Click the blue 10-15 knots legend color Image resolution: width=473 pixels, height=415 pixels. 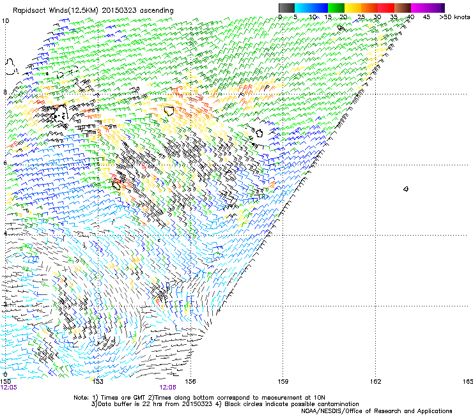tap(320, 8)
